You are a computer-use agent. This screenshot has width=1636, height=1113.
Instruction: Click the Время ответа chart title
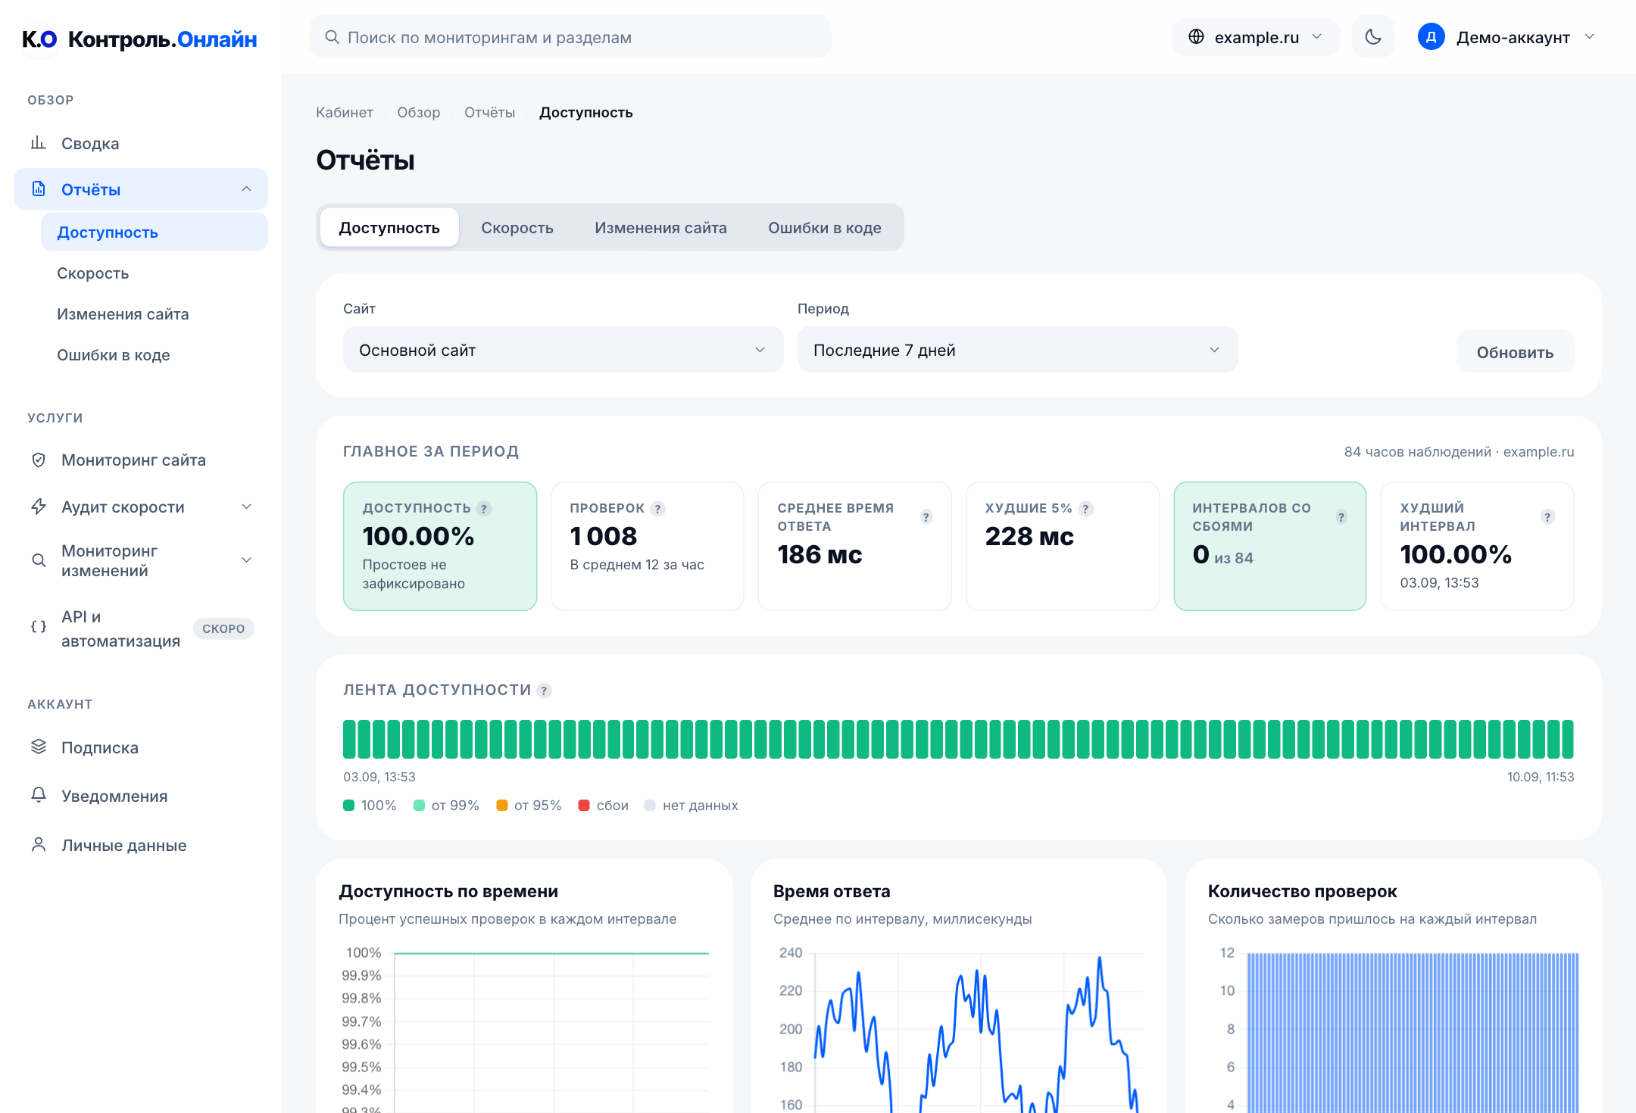pos(832,891)
